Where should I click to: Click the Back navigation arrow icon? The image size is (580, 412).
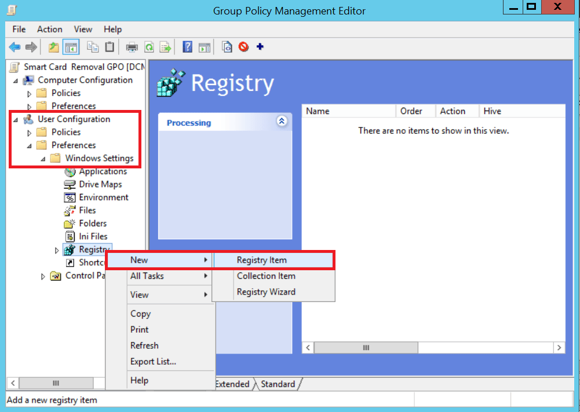click(x=14, y=46)
